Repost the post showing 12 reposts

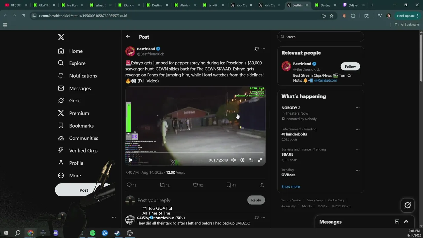click(x=165, y=185)
